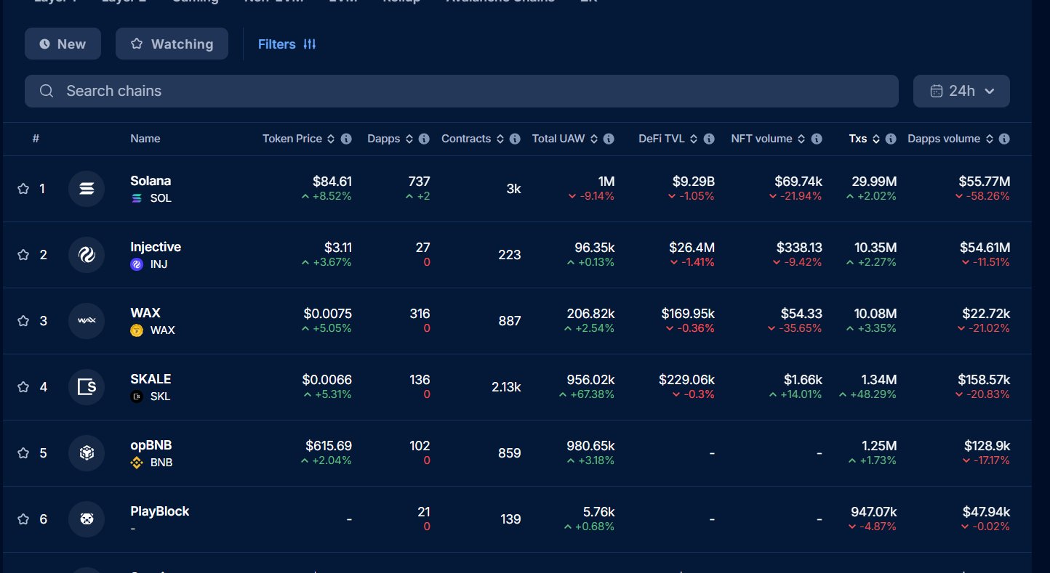Screen dimensions: 1050x573
Task: Open the 24h time range dropdown
Action: tap(961, 91)
